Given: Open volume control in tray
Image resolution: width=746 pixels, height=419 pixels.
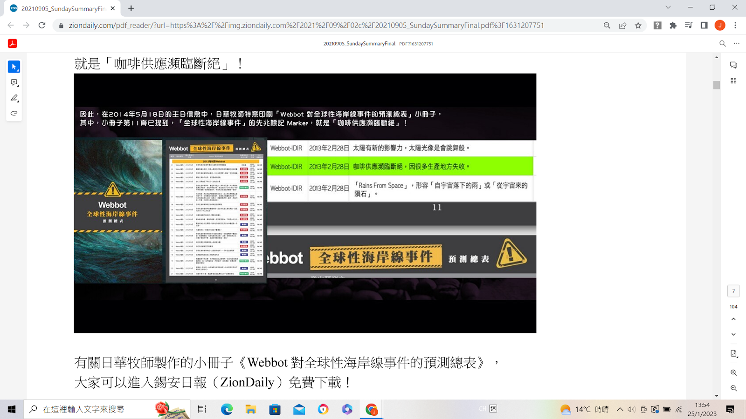Looking at the screenshot, I should pos(631,409).
